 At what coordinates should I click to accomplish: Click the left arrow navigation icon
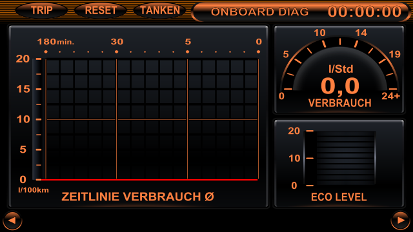(12, 220)
